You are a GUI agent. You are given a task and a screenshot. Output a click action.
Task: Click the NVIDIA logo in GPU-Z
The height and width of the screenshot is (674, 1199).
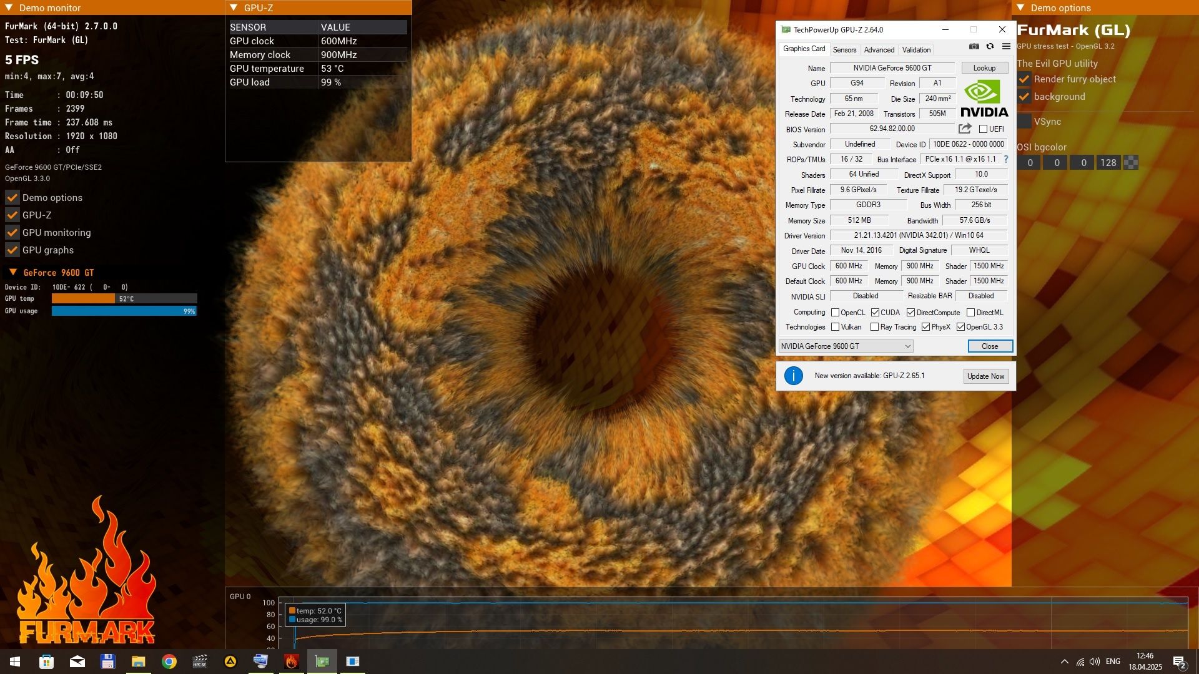click(x=984, y=99)
